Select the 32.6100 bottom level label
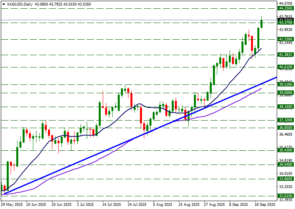 pyautogui.click(x=285, y=196)
